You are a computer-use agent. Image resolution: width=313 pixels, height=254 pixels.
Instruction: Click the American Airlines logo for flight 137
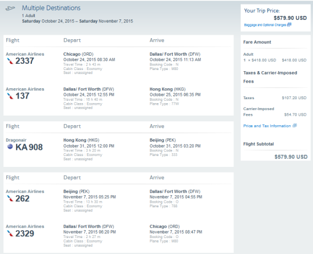pyautogui.click(x=10, y=96)
